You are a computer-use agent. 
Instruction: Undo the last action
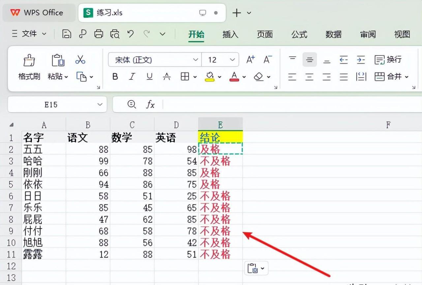tap(131, 34)
